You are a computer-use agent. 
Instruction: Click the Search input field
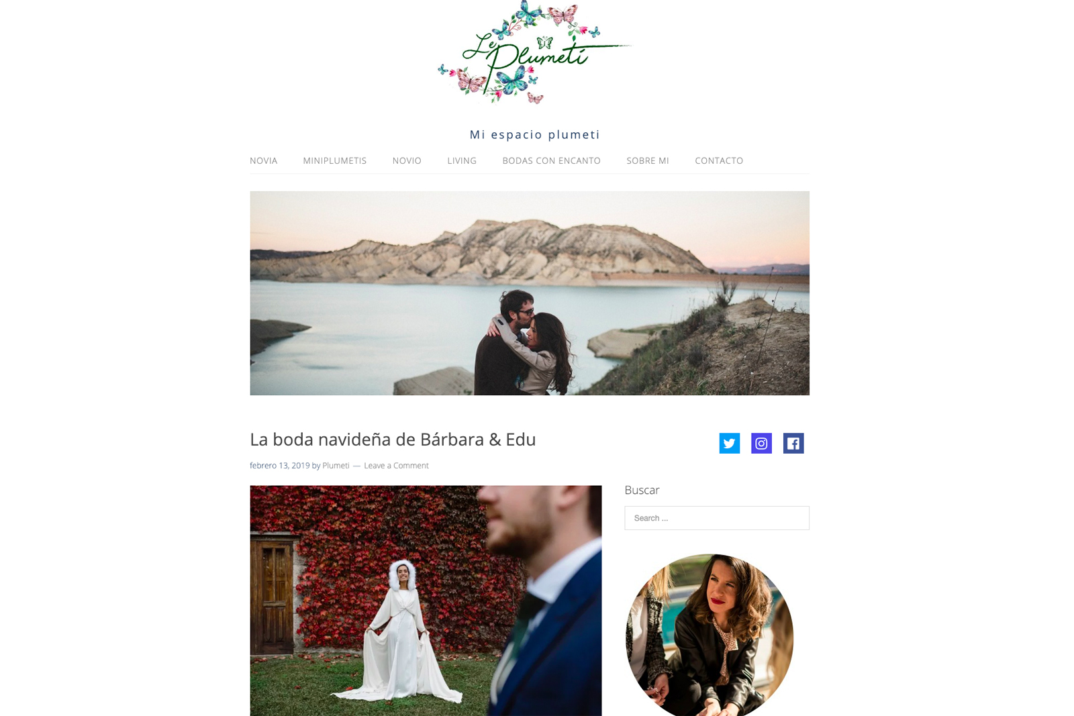pos(717,518)
